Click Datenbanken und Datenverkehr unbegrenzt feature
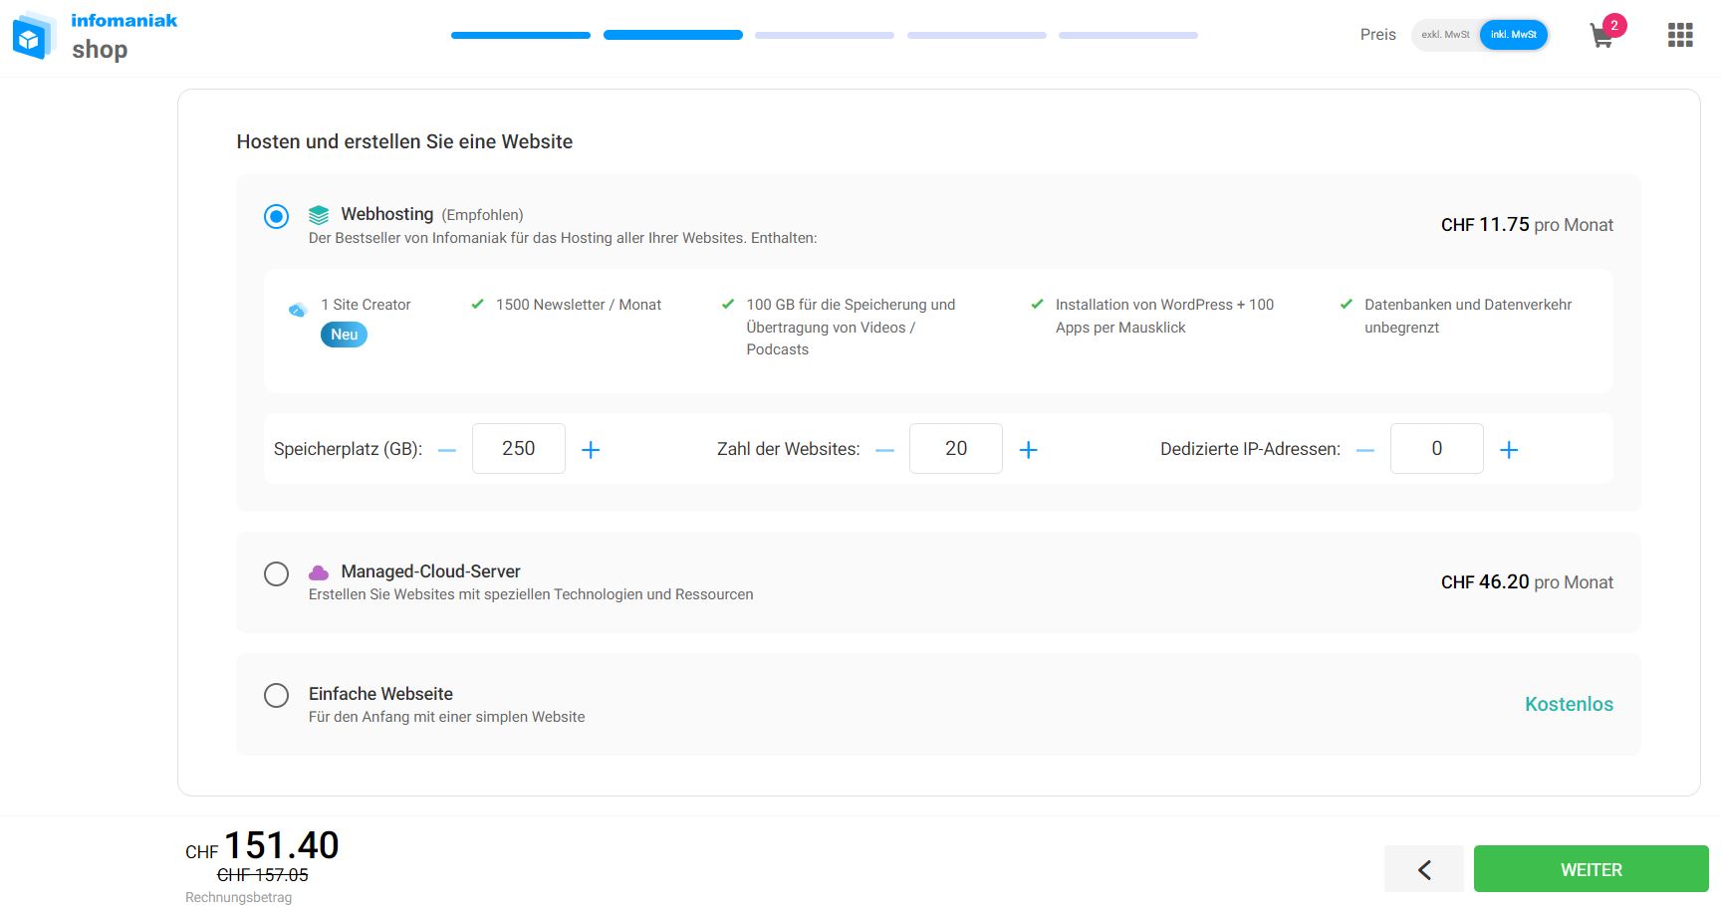 [1468, 316]
